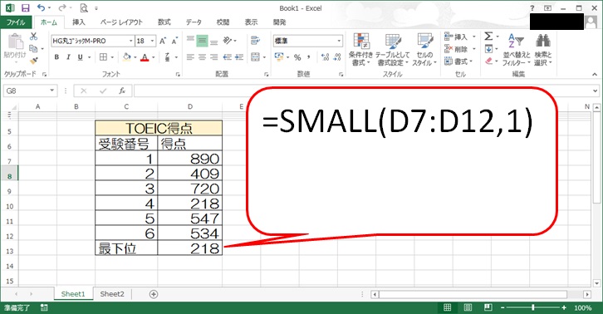Center text horizontally

(x=203, y=57)
